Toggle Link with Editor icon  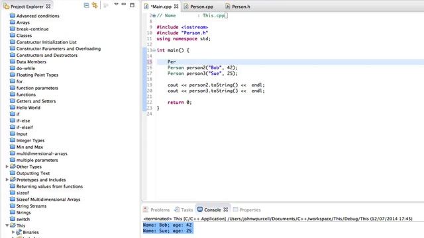(95, 5)
